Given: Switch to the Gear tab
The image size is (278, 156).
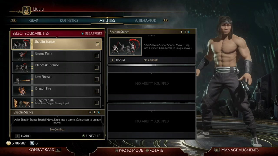Looking at the screenshot, I should tap(34, 21).
